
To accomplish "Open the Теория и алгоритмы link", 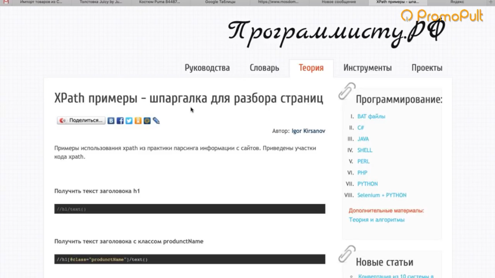I will point(377,220).
